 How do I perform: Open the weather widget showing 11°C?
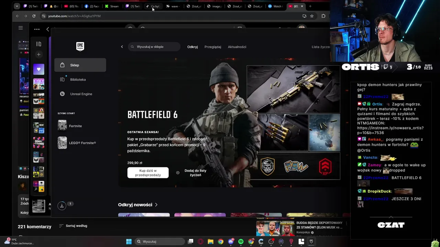coord(20,241)
